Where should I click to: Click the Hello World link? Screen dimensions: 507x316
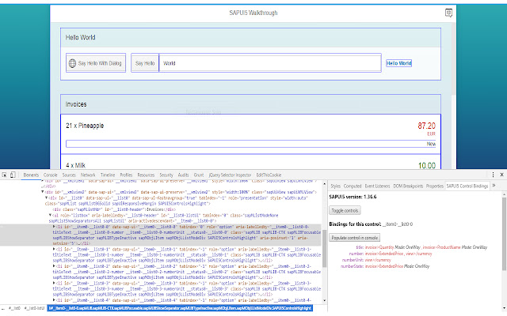point(398,63)
